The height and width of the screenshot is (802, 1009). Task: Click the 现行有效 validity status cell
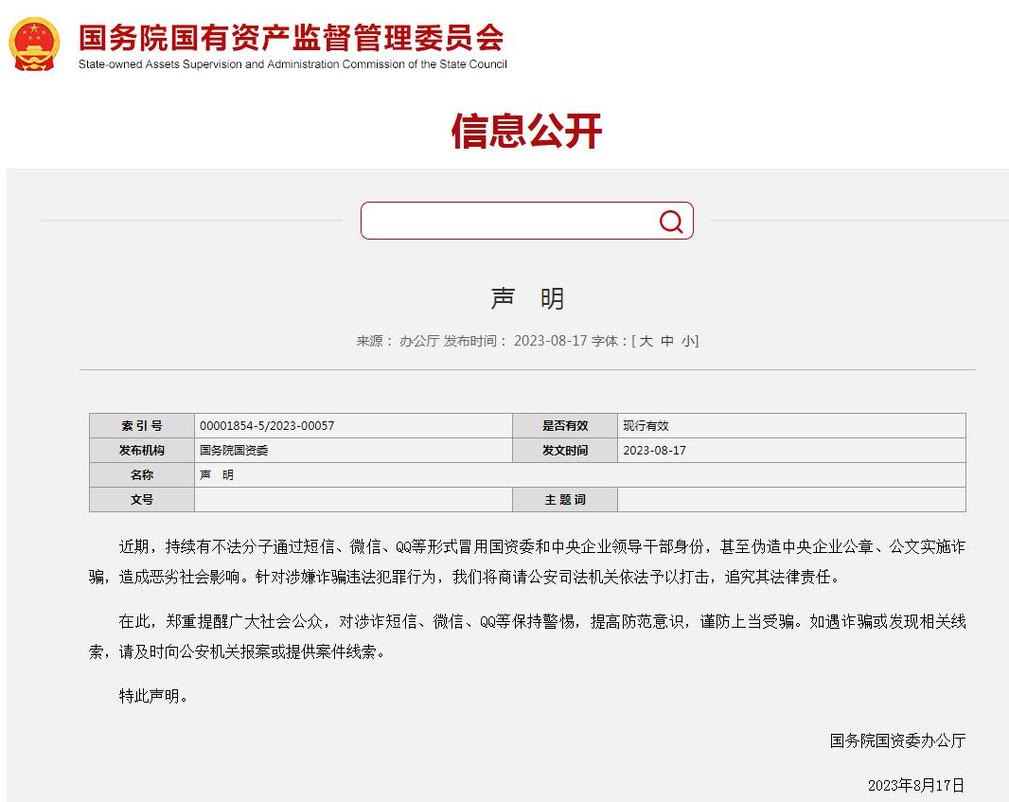(x=646, y=426)
